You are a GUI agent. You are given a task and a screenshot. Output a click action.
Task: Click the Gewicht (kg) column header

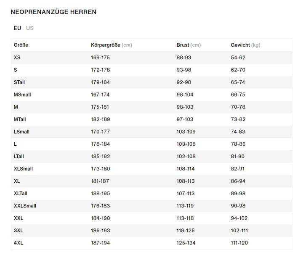245,45
